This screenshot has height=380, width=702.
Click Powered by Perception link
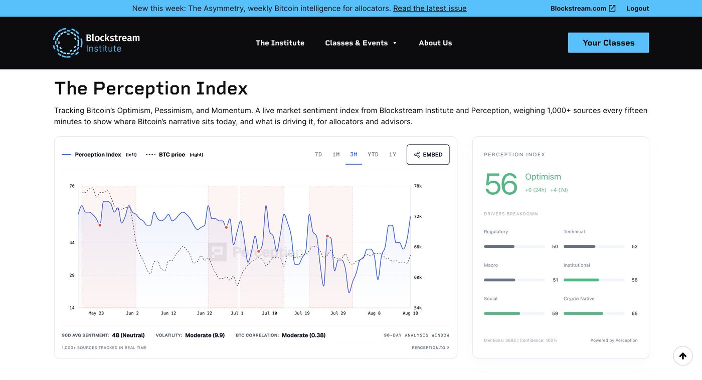point(614,340)
